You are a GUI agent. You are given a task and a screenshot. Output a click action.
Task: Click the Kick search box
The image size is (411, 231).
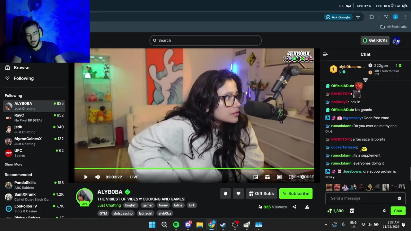(x=205, y=40)
